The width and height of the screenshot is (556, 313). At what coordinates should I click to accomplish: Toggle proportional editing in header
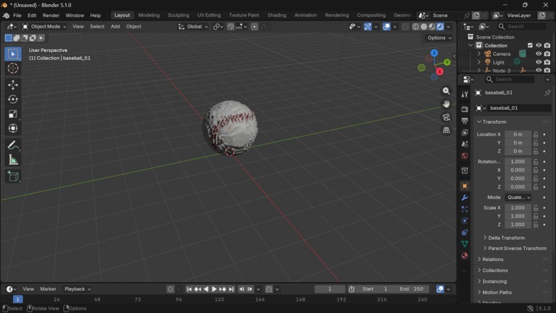click(255, 27)
